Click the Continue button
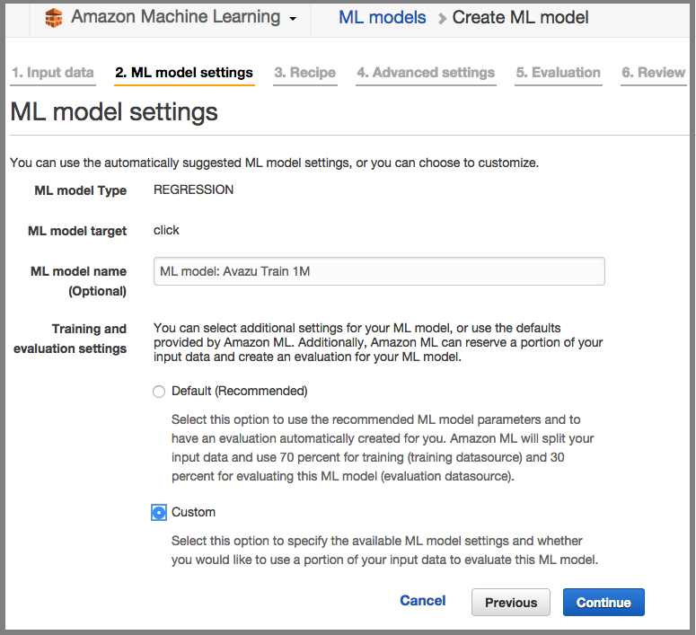 click(603, 602)
